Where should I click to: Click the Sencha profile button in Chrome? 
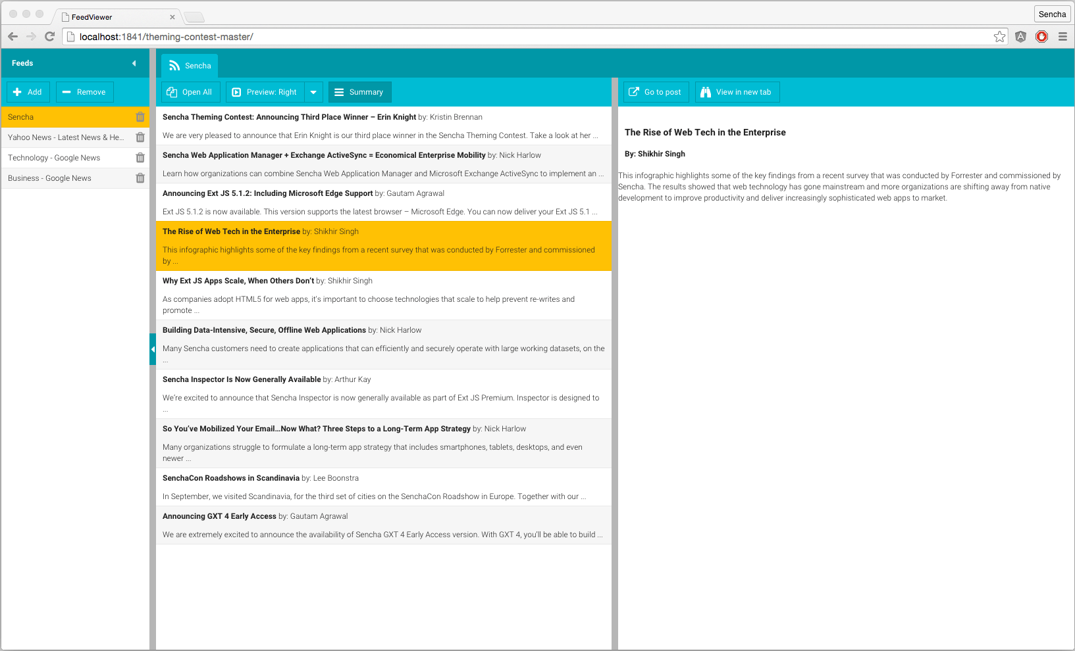[1052, 14]
